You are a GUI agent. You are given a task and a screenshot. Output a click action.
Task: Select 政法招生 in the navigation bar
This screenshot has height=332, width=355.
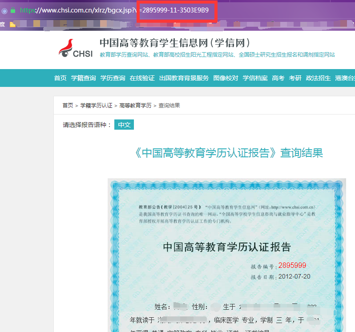click(318, 78)
